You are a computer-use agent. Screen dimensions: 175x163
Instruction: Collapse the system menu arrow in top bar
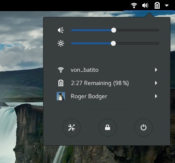click(167, 5)
